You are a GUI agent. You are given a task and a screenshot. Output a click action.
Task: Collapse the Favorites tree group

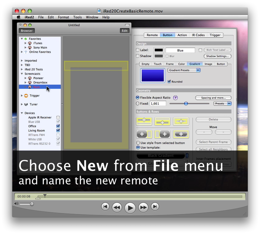(x=22, y=39)
